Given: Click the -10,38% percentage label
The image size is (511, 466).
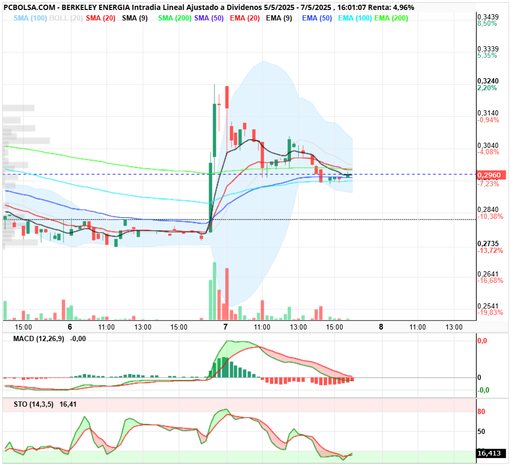Looking at the screenshot, I should pyautogui.click(x=490, y=216).
